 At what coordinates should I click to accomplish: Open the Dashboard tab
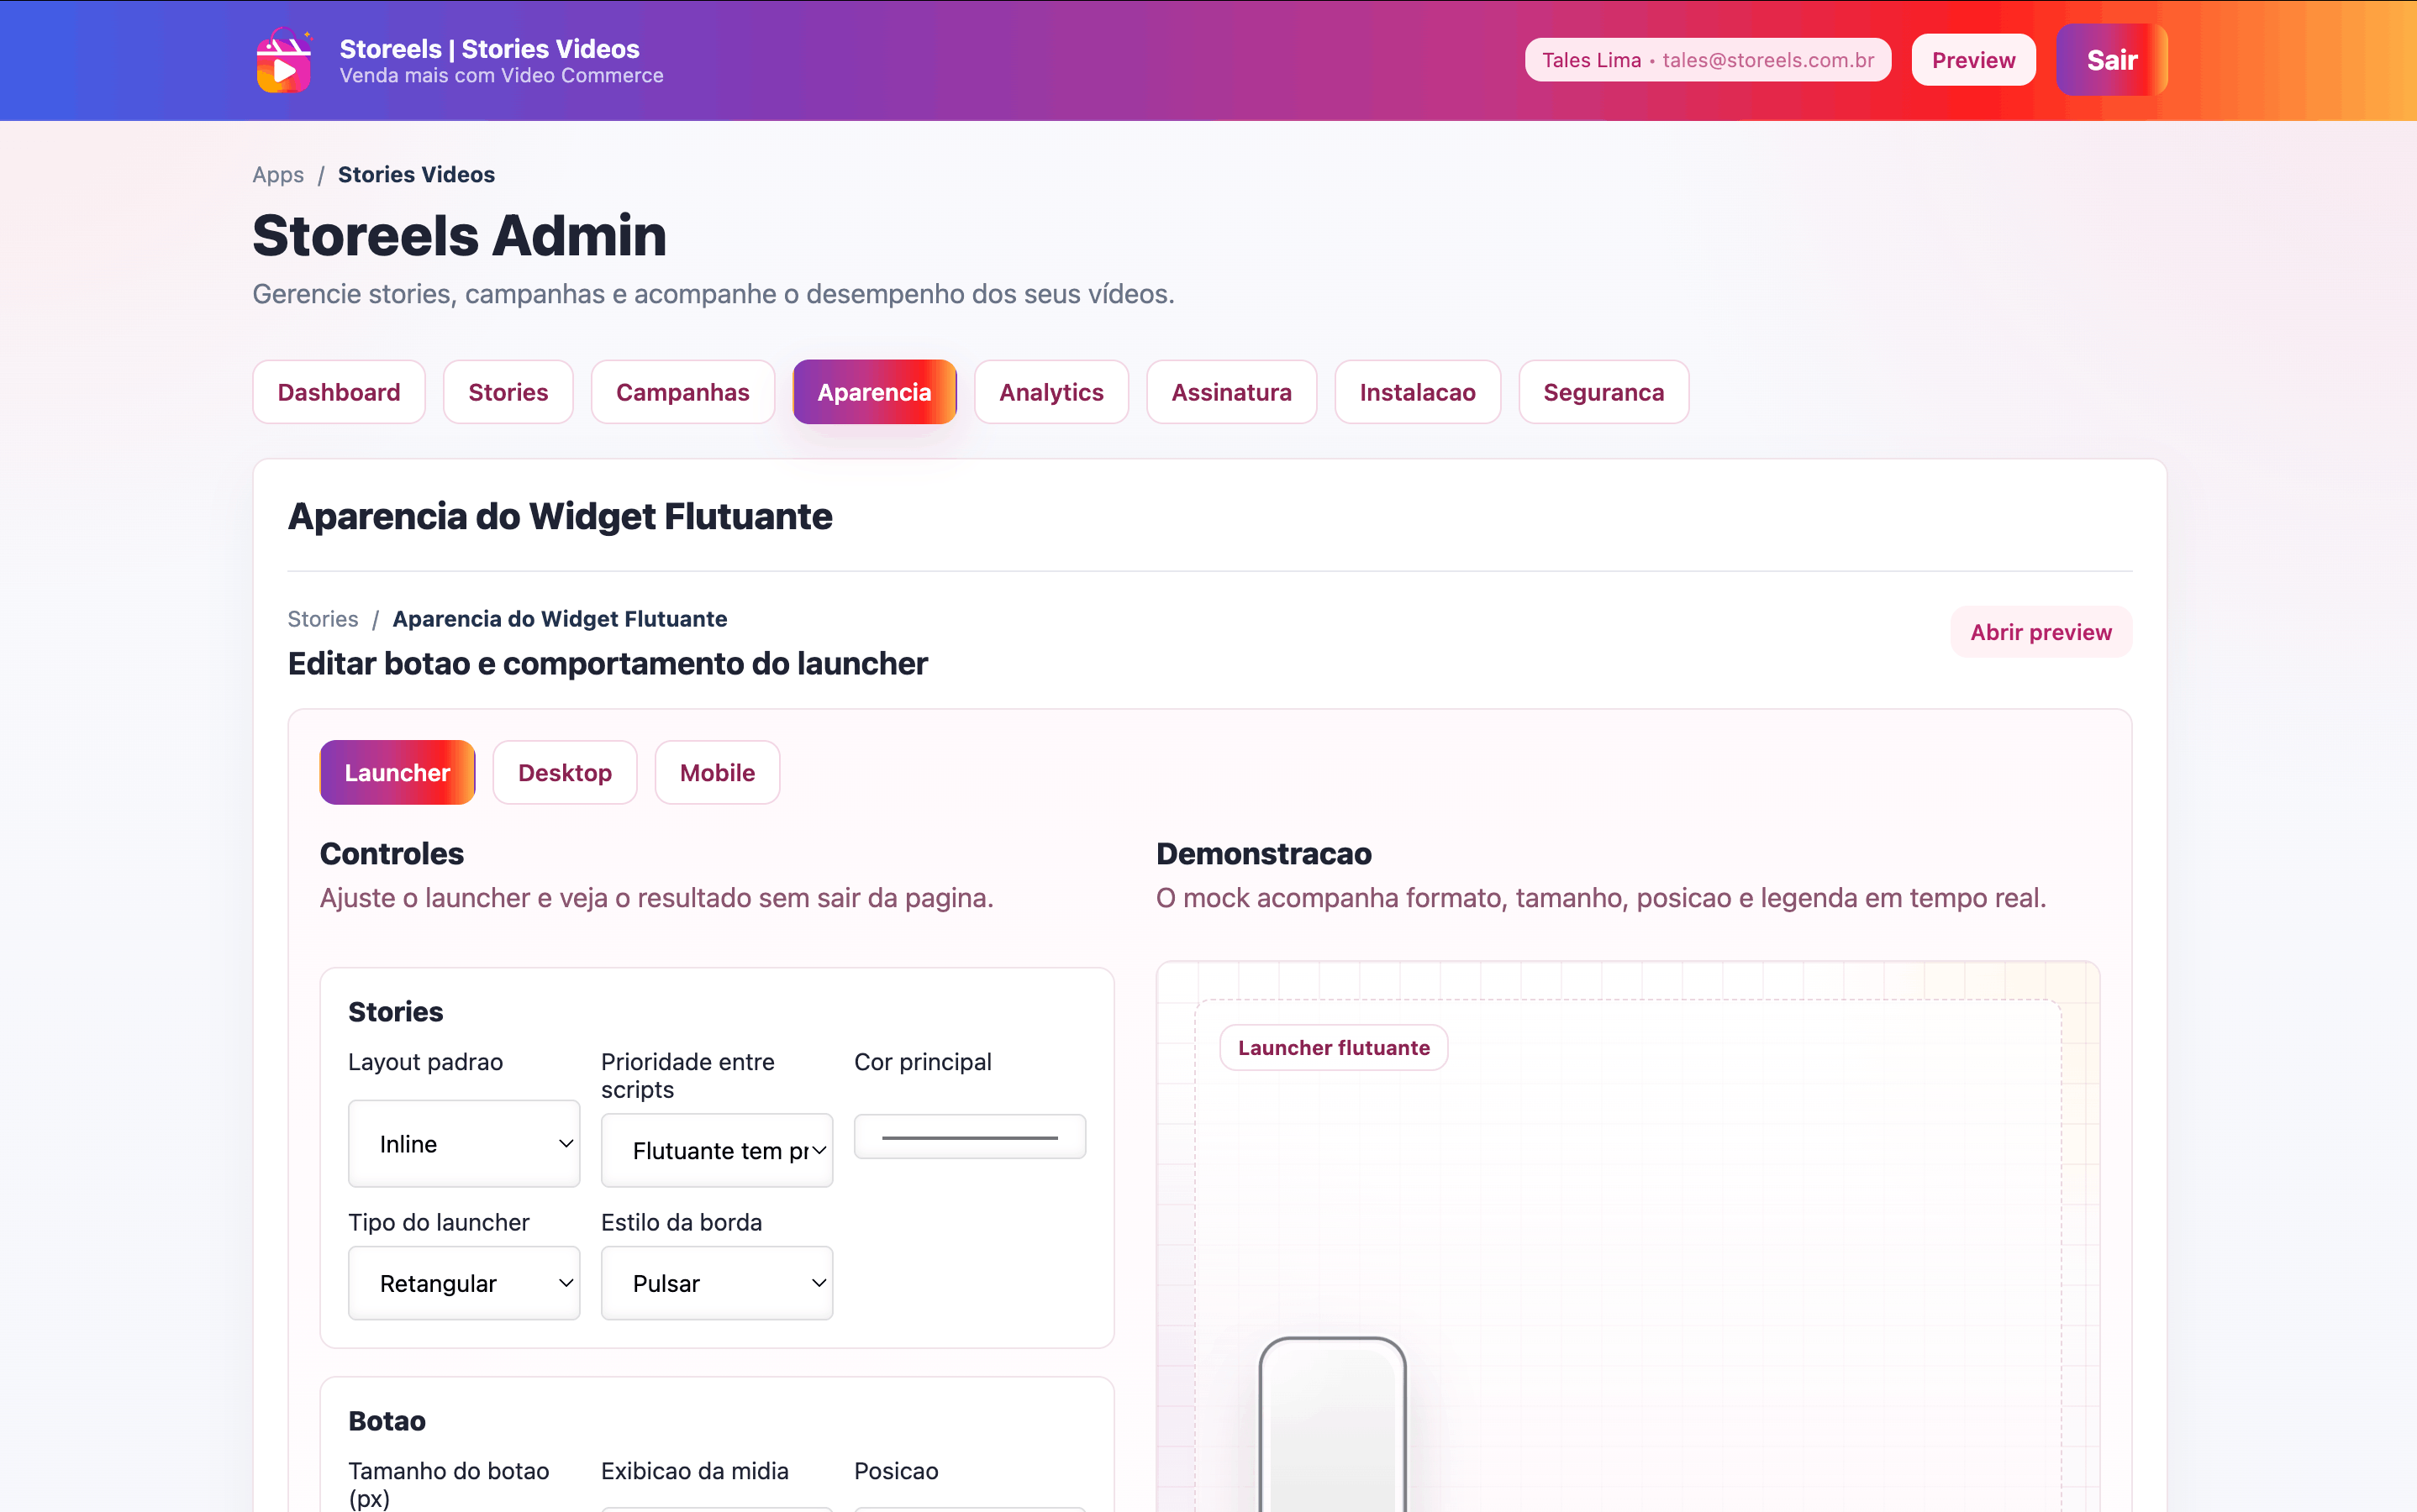[338, 392]
